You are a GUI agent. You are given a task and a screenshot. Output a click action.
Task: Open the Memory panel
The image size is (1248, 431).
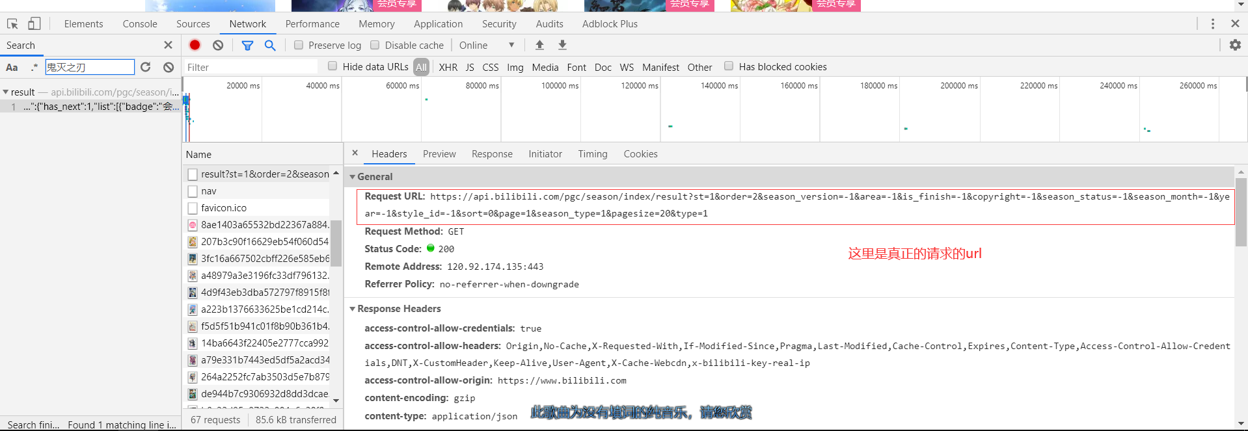377,24
